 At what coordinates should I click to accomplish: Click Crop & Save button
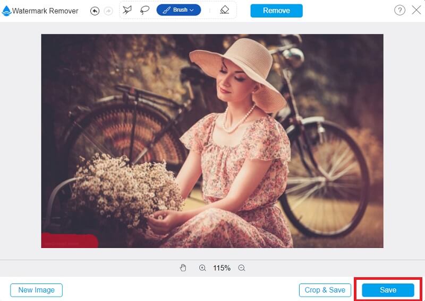click(325, 290)
